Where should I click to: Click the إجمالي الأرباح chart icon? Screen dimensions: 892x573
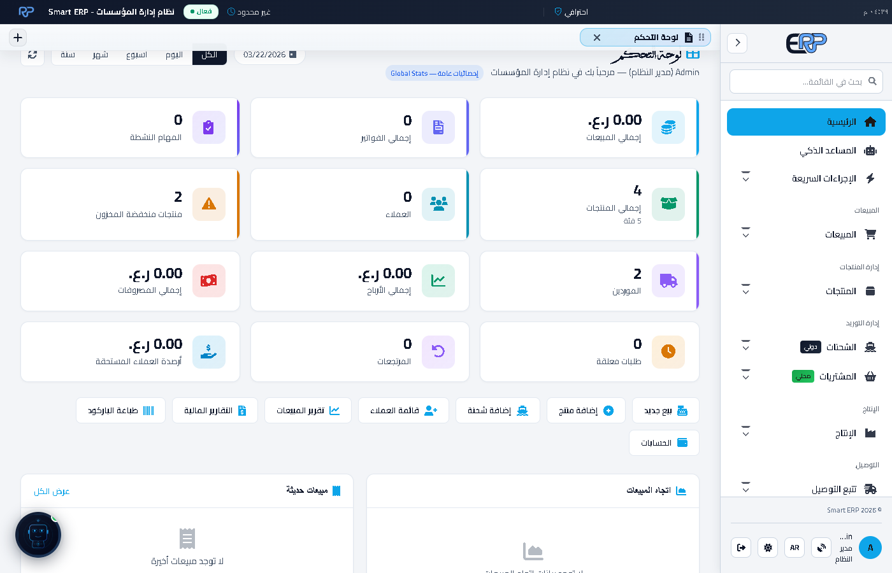[438, 281]
